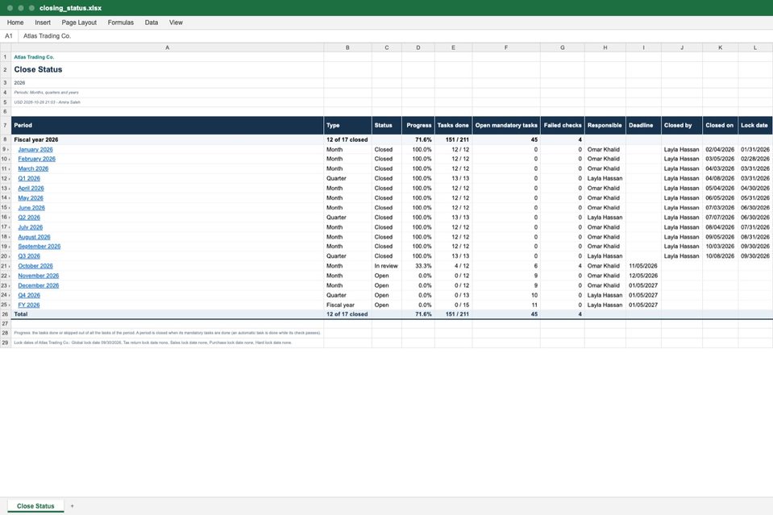773x515 pixels.
Task: Expand the outline group at row 18
Action: [x=8, y=237]
